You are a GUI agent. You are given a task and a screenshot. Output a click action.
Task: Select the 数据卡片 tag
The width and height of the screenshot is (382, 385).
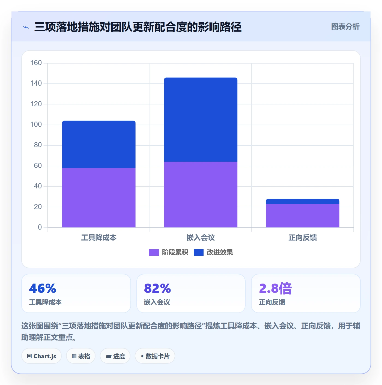click(155, 356)
